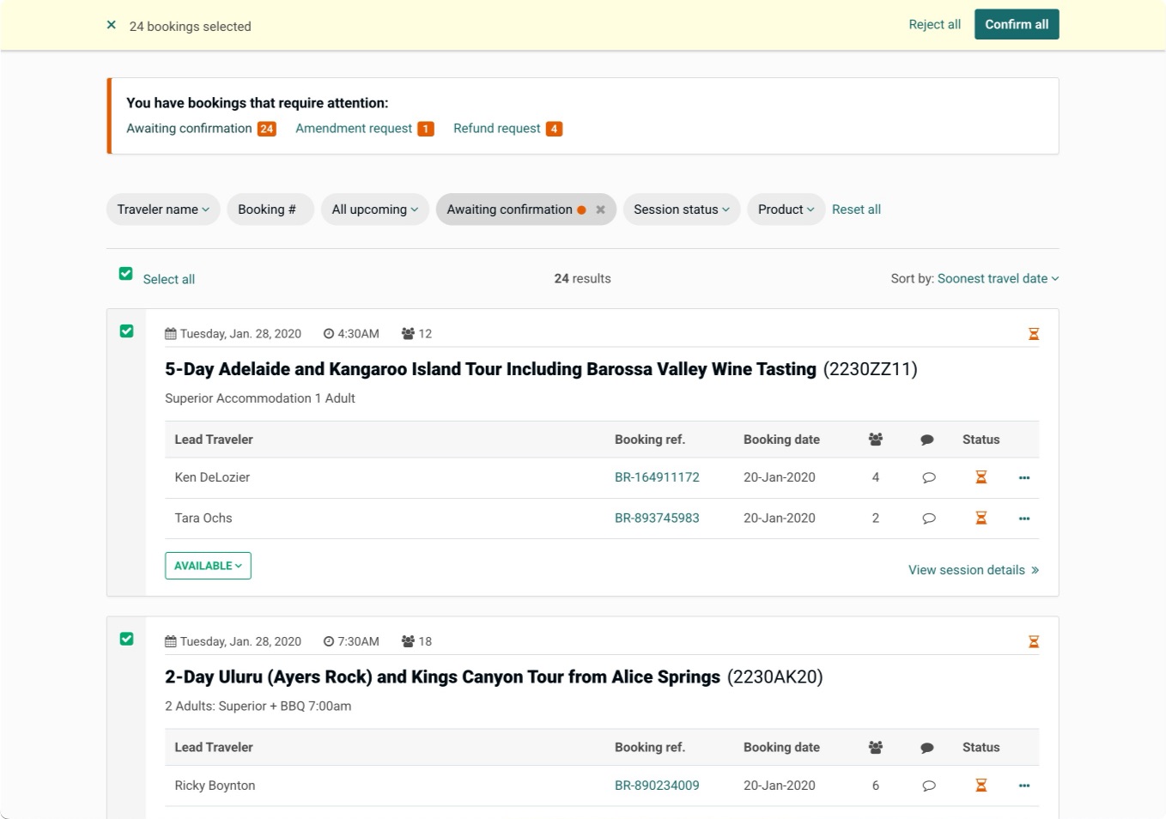Show Refund request bookings
The width and height of the screenshot is (1166, 819).
pos(507,129)
